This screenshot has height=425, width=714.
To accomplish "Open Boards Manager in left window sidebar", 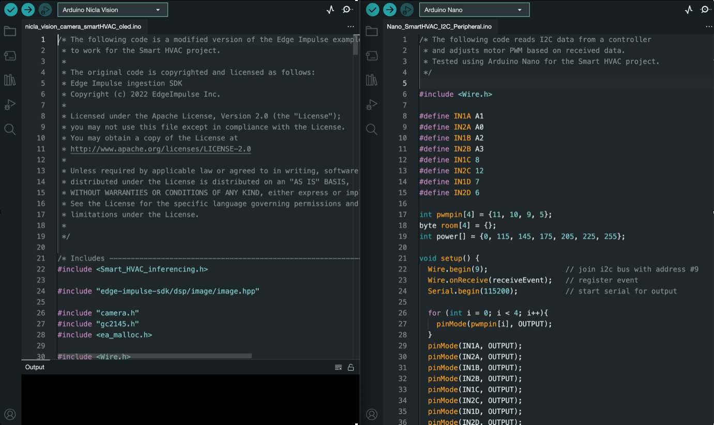I will 10,56.
